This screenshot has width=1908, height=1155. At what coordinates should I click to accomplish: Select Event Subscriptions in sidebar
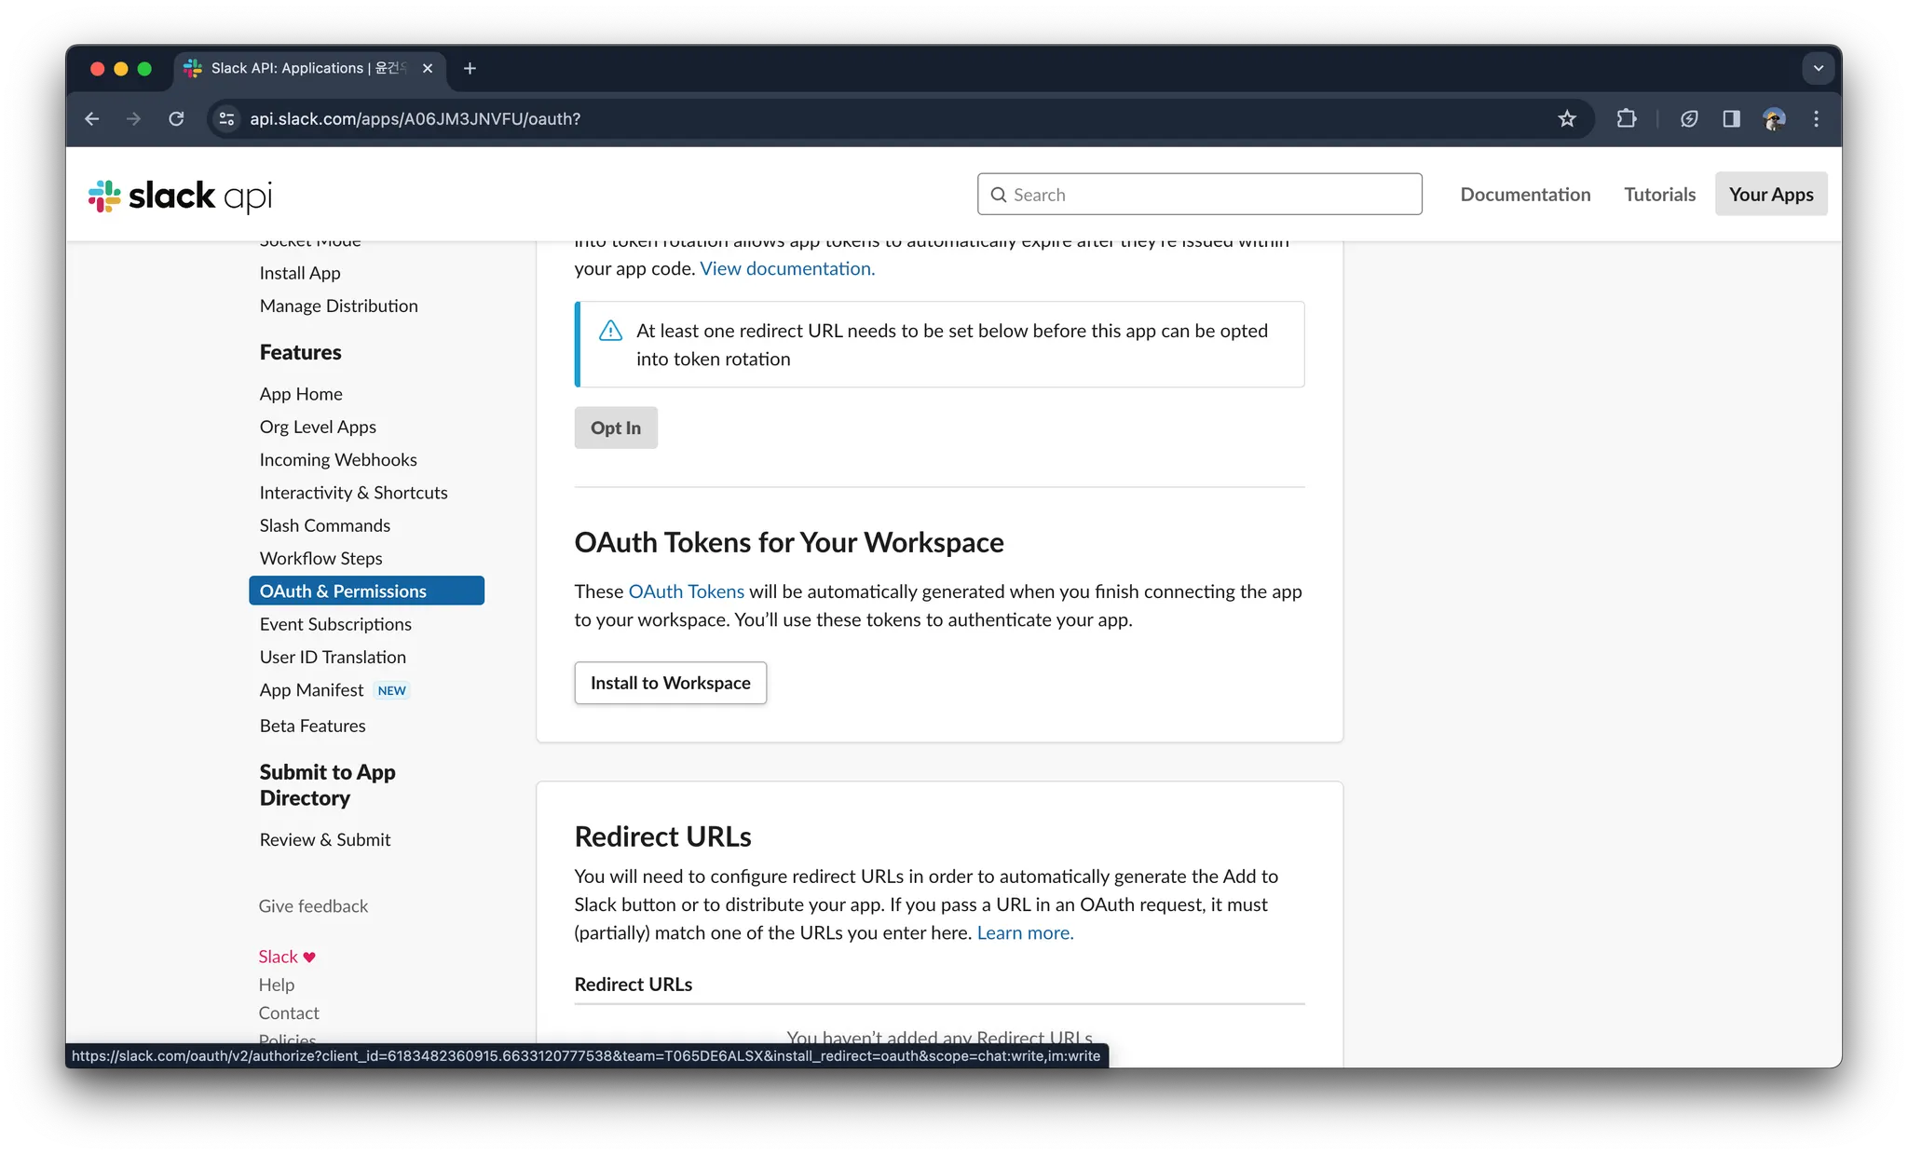(x=335, y=624)
